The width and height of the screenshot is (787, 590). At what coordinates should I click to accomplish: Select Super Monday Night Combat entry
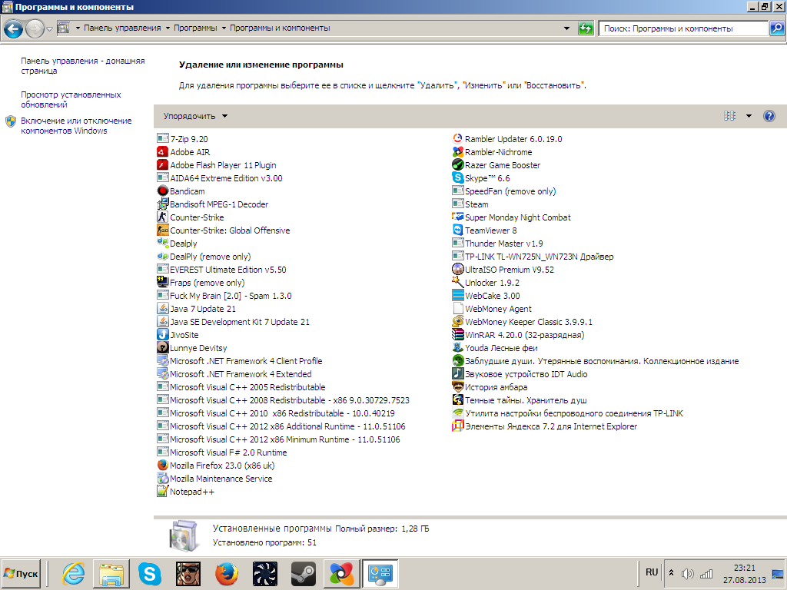[x=511, y=217]
